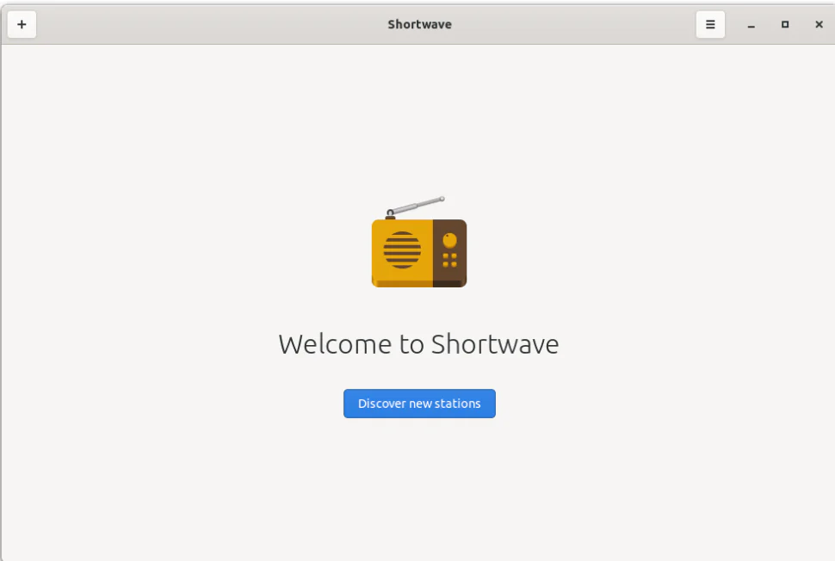Maximize the Shortwave window
The height and width of the screenshot is (561, 835).
point(785,24)
